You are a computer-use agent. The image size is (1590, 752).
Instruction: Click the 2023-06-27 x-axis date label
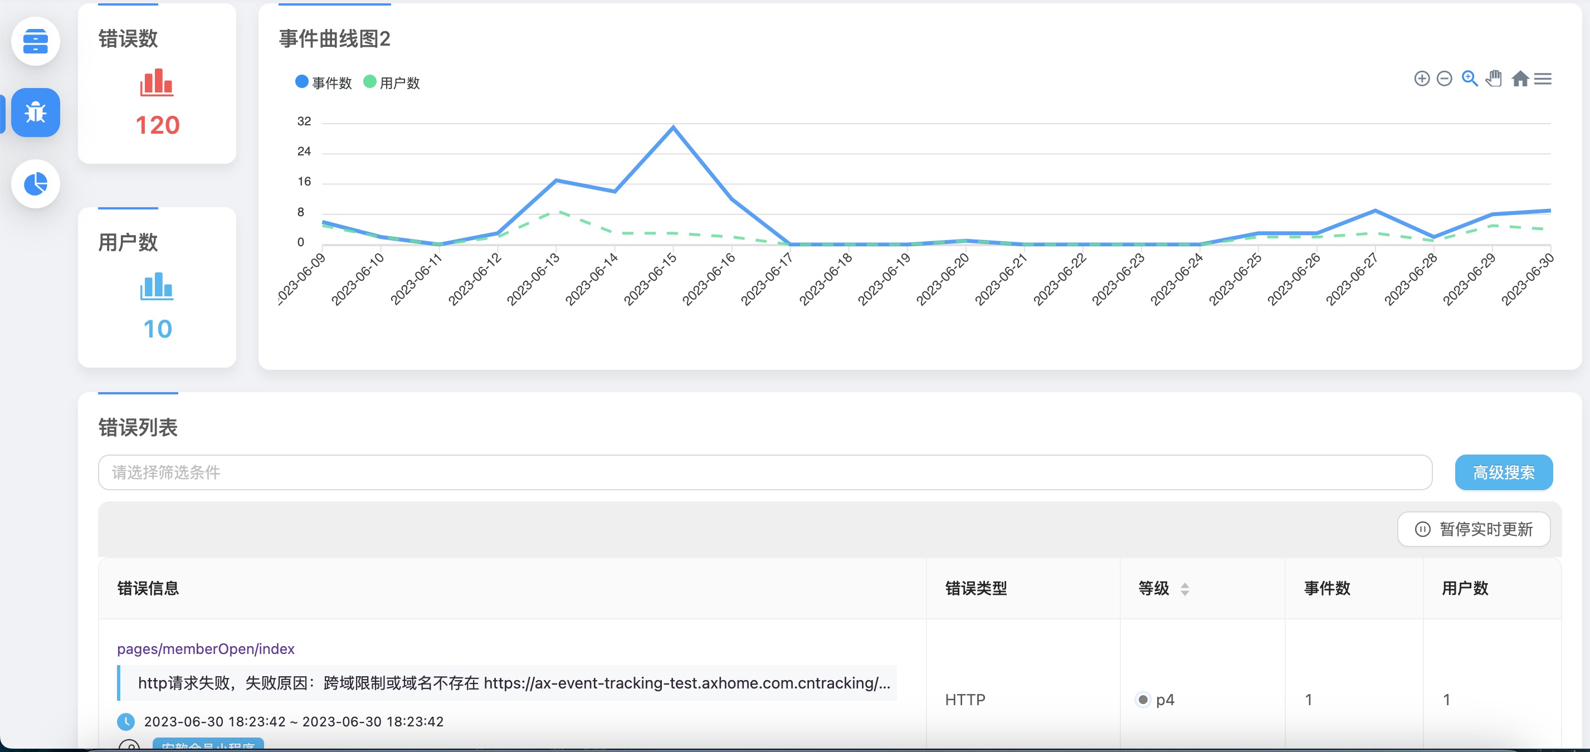click(1352, 279)
